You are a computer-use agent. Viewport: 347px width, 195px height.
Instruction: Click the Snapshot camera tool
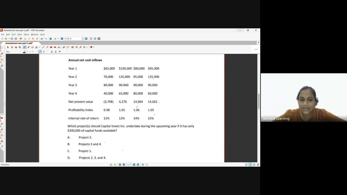73,47
